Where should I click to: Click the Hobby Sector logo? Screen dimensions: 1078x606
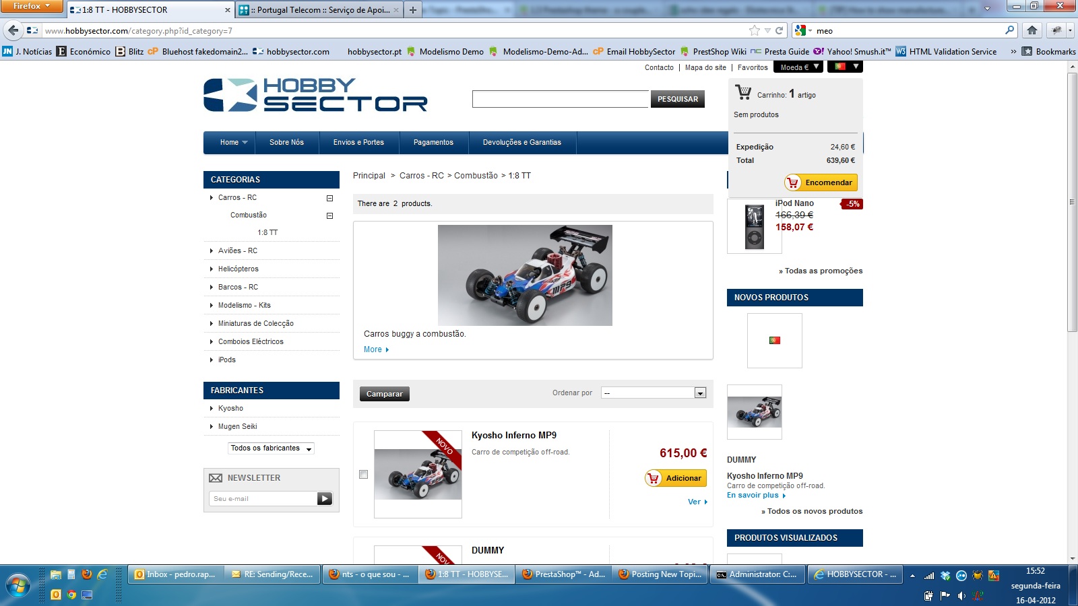[x=315, y=95]
